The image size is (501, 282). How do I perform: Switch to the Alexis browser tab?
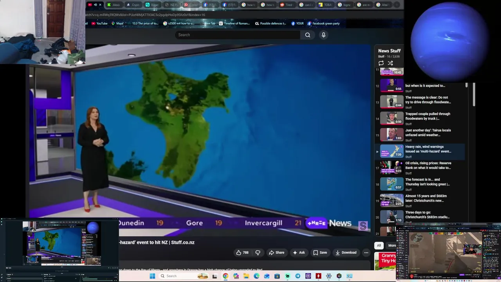114,5
